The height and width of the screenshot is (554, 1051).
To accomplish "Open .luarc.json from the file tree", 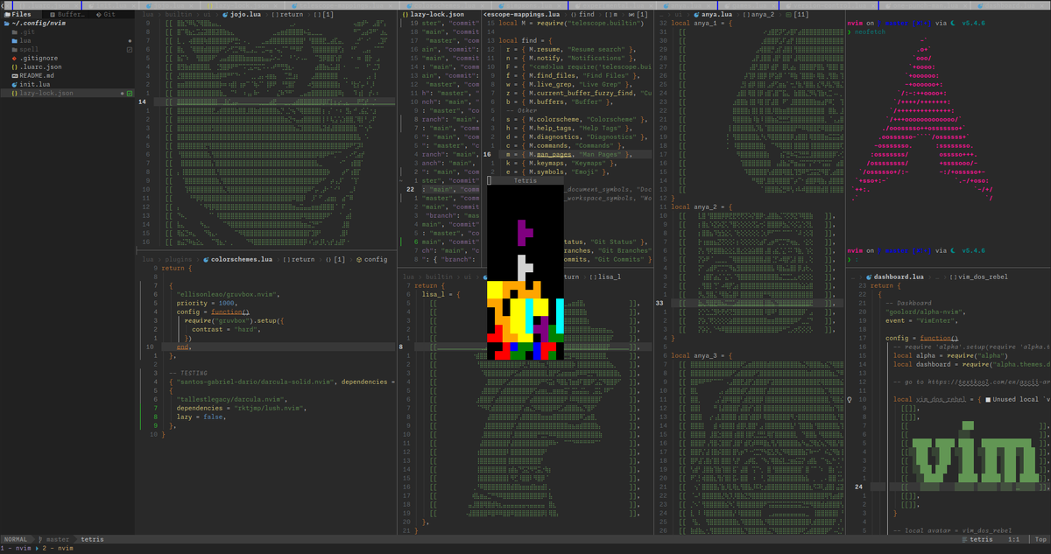I will [x=37, y=67].
